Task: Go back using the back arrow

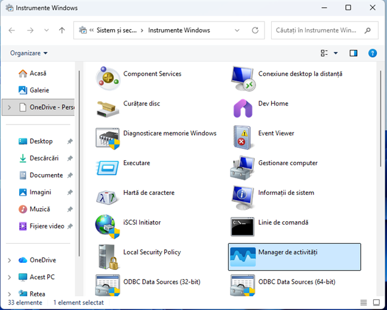Action: coord(12,30)
